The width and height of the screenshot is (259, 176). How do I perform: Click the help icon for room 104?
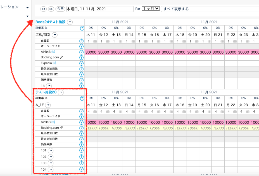click(x=82, y=169)
